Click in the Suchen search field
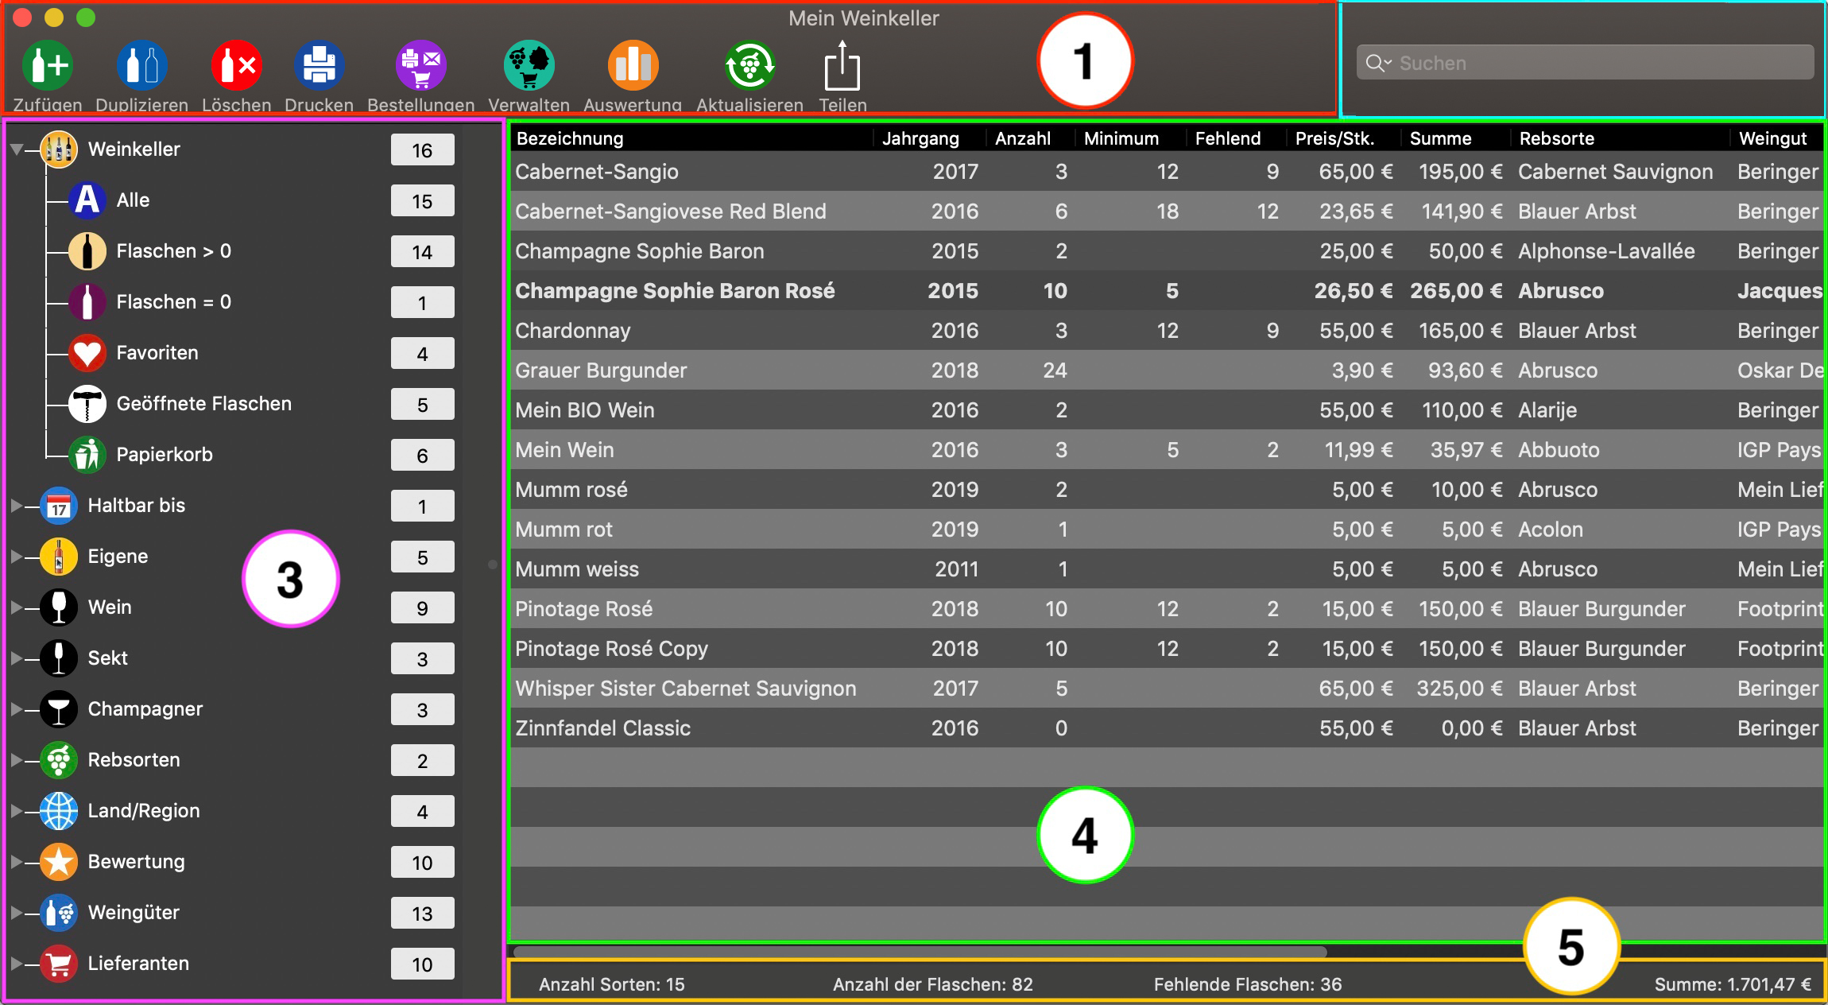Image resolution: width=1828 pixels, height=1005 pixels. pyautogui.click(x=1586, y=63)
